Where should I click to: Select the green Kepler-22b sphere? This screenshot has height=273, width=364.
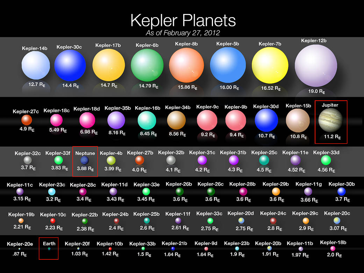85,221
